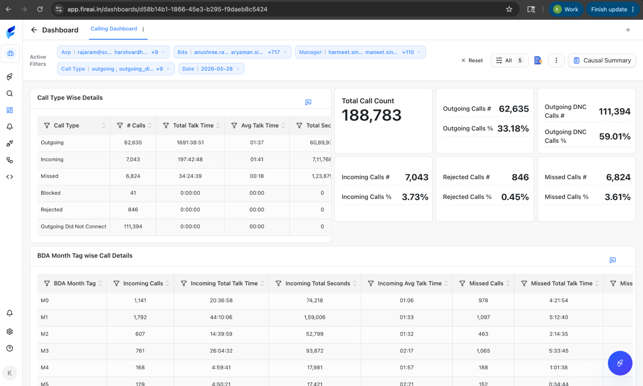Click the code brackets icon in the sidebar
643x386 pixels.
coord(10,177)
